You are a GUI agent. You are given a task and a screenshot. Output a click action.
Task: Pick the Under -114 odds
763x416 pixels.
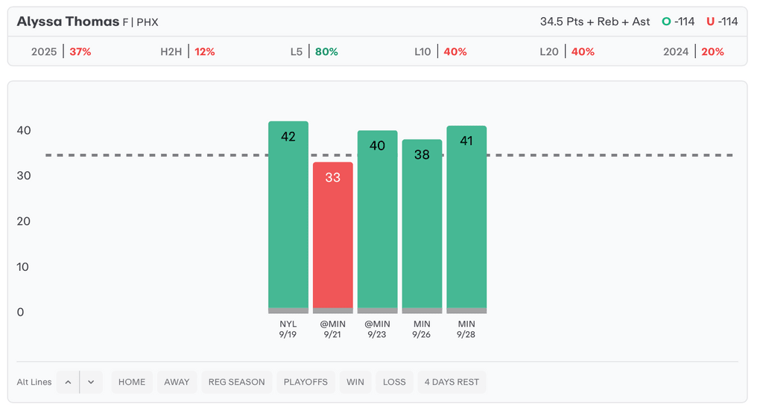coord(722,22)
